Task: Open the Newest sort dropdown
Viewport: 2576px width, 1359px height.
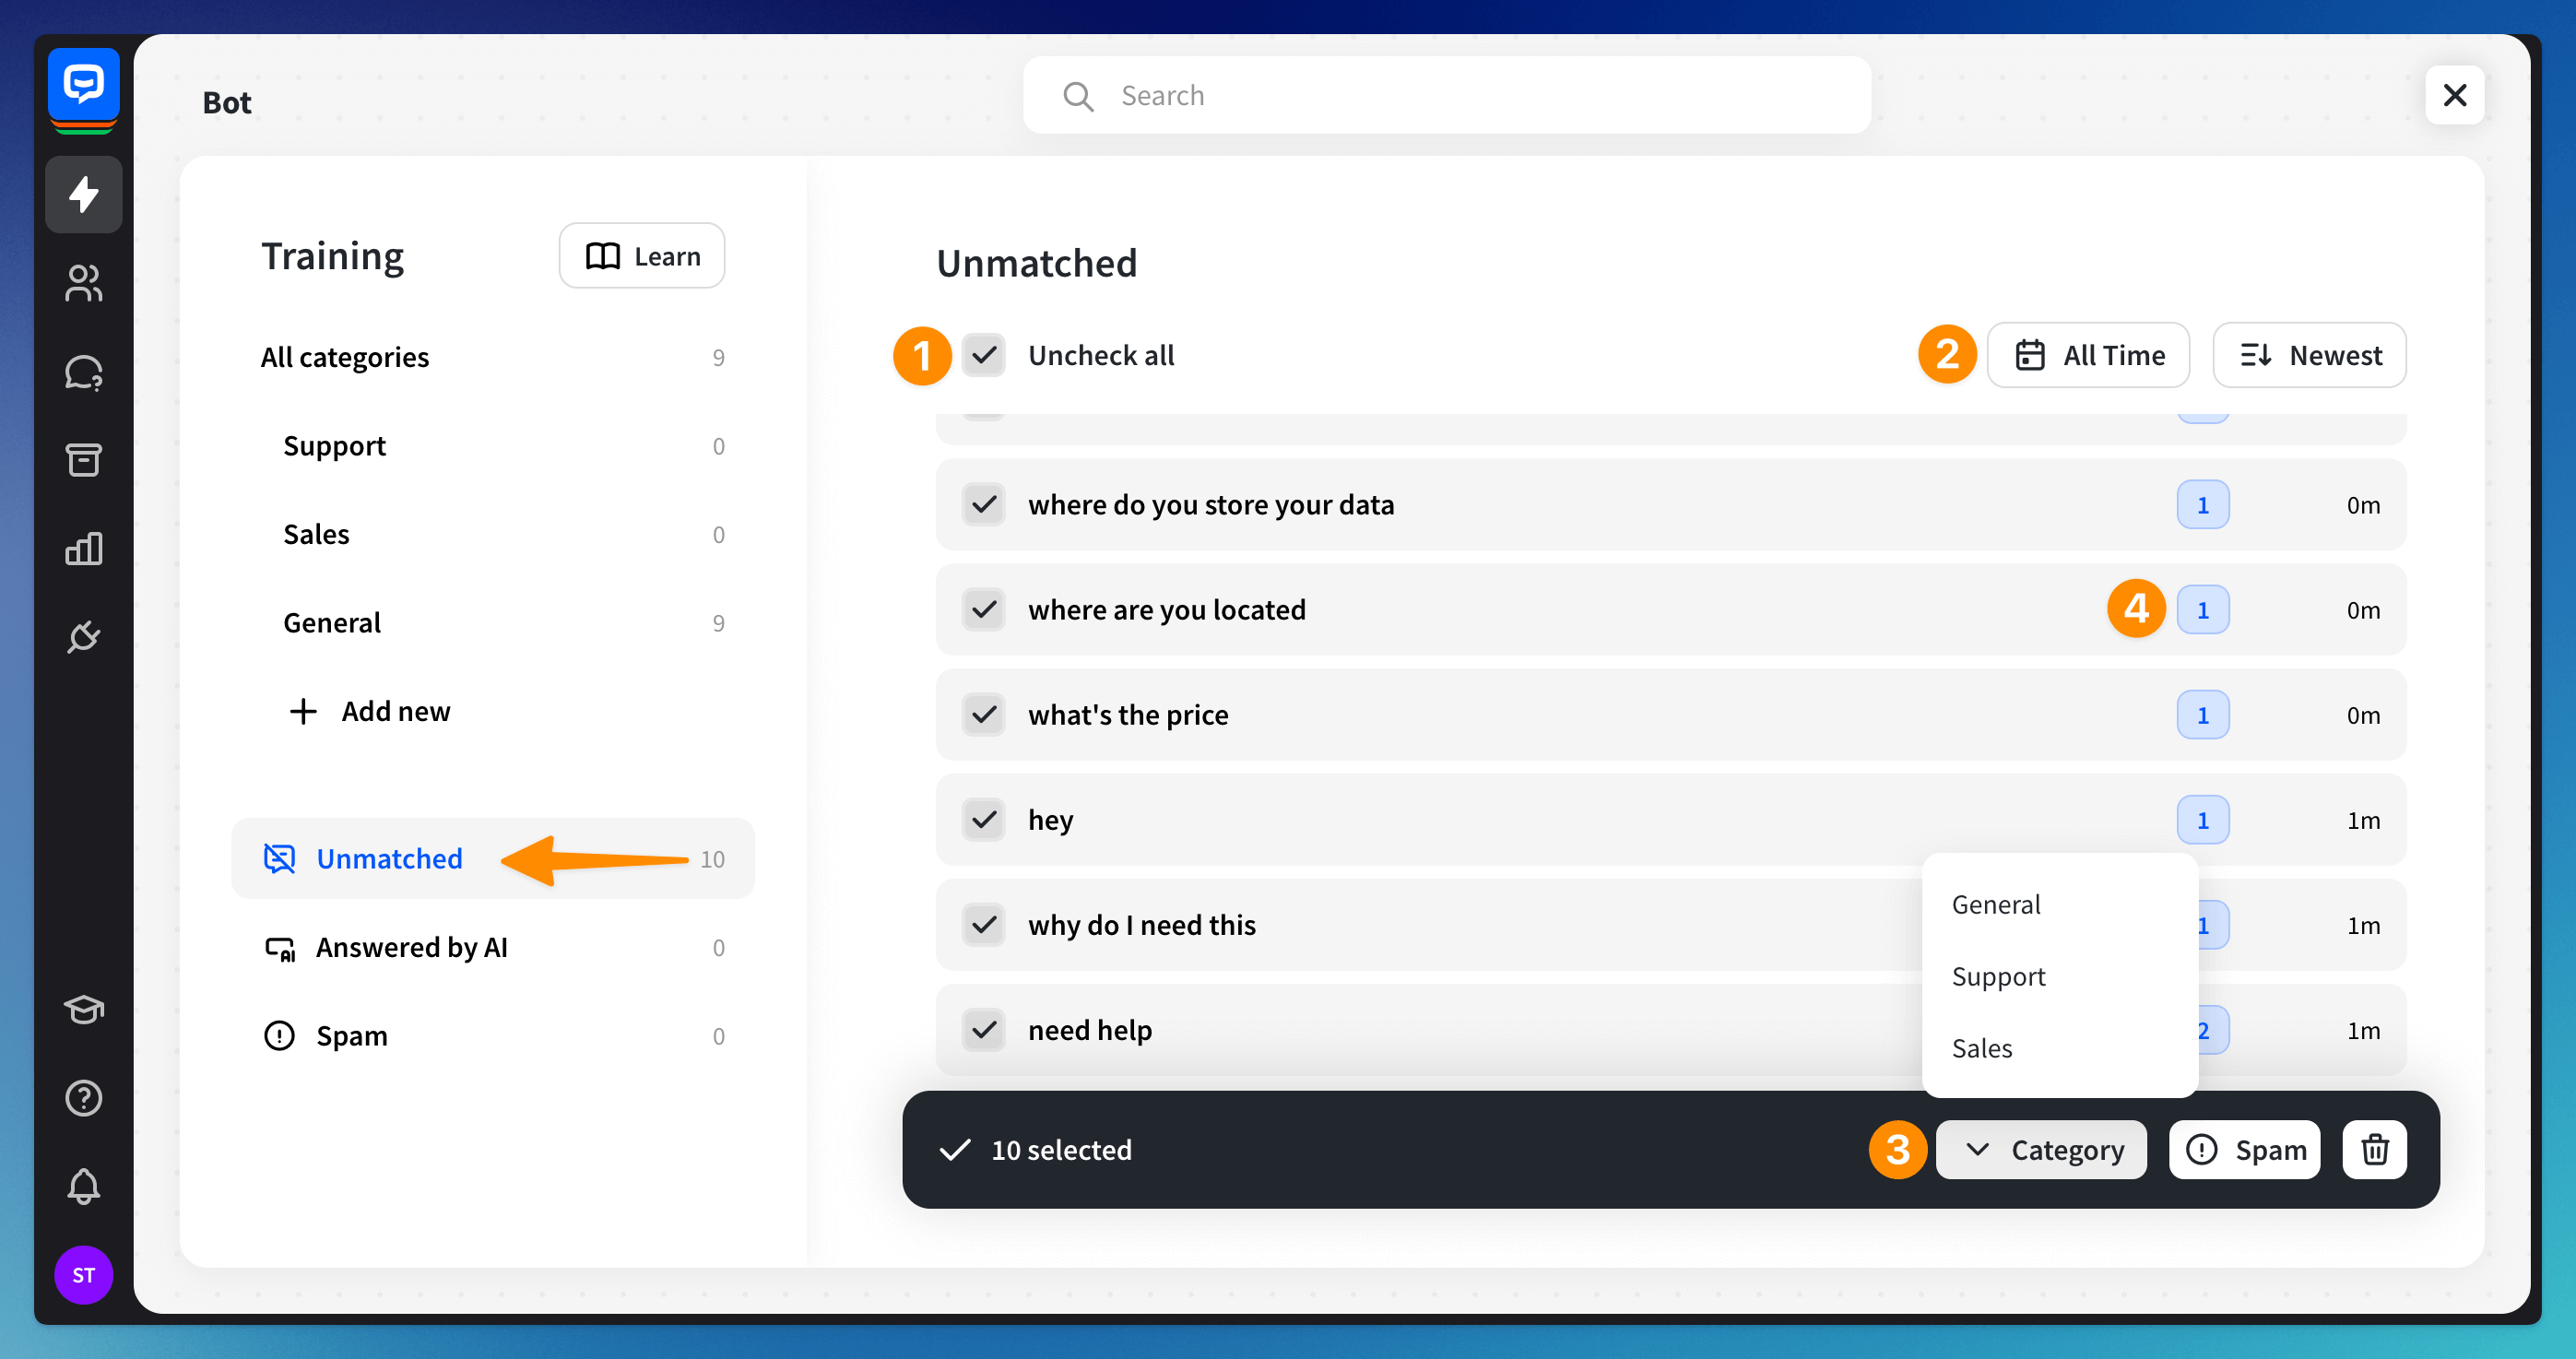Action: [x=2308, y=355]
